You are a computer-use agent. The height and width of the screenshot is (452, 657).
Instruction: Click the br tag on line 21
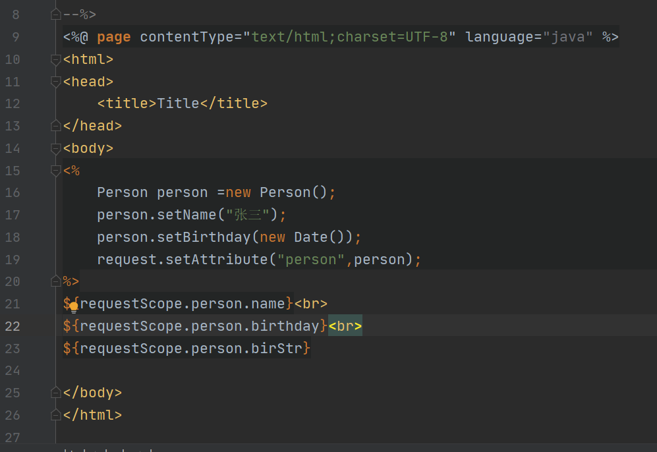(311, 304)
